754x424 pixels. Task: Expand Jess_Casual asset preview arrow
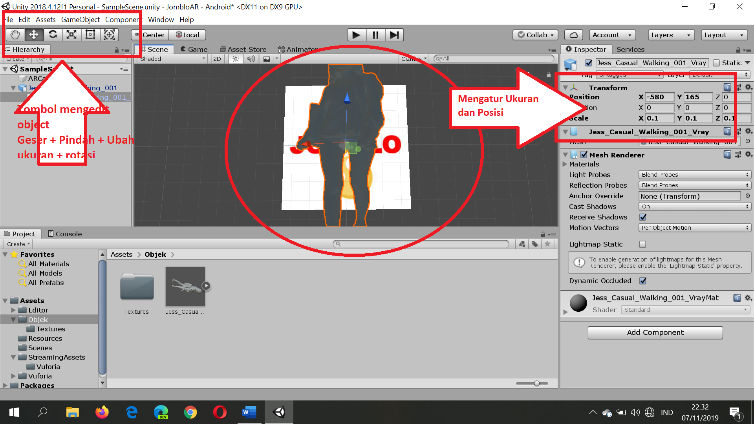coord(206,286)
